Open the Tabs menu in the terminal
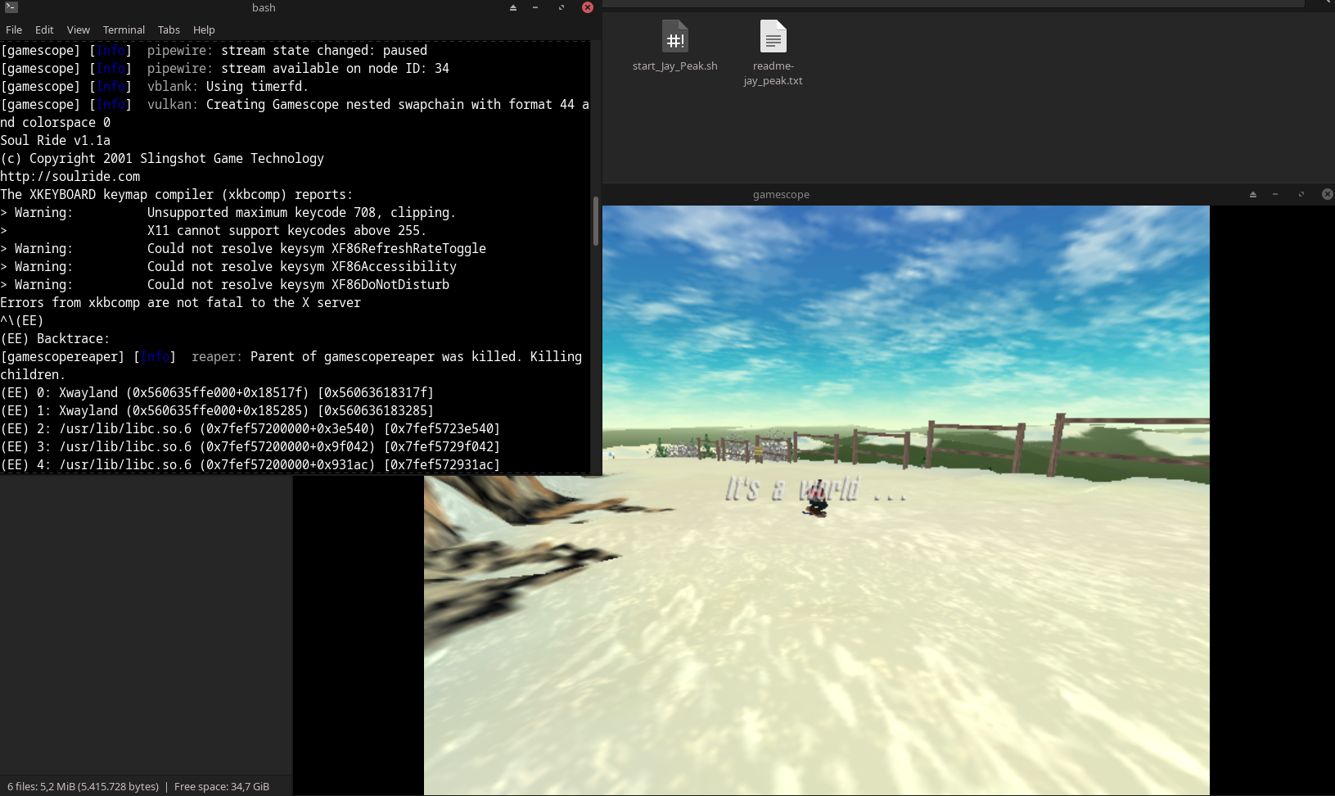The width and height of the screenshot is (1335, 796). pyautogui.click(x=169, y=29)
